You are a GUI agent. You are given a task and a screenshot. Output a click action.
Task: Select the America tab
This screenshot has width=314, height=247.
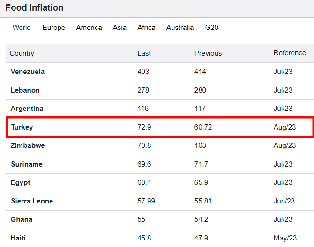pyautogui.click(x=89, y=28)
